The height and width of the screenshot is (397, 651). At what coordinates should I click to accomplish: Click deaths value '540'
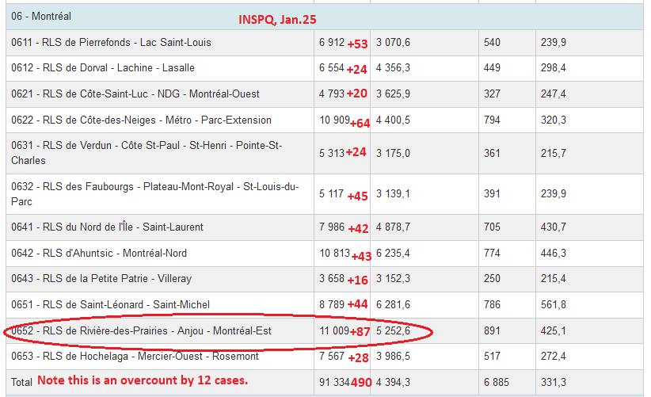[492, 42]
